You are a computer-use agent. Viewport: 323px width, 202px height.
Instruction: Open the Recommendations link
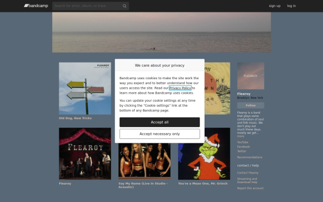click(x=250, y=157)
